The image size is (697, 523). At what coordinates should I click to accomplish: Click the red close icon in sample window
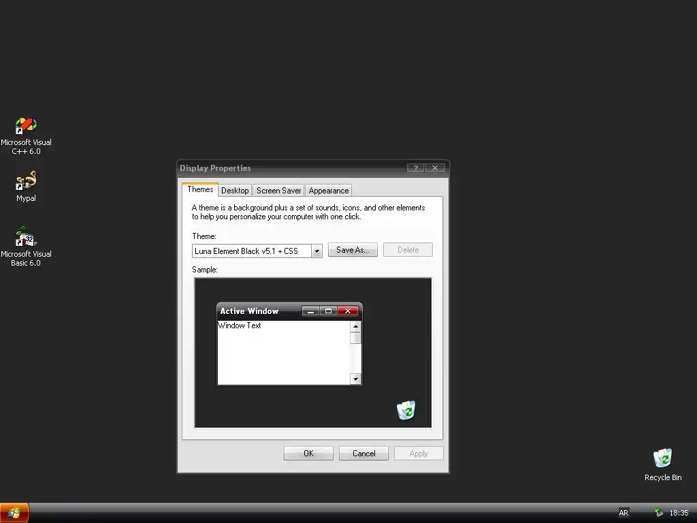pos(348,311)
